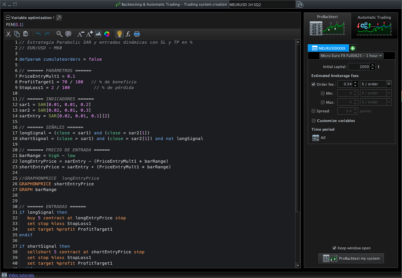Click the comment speech-bubble icon

point(68,34)
